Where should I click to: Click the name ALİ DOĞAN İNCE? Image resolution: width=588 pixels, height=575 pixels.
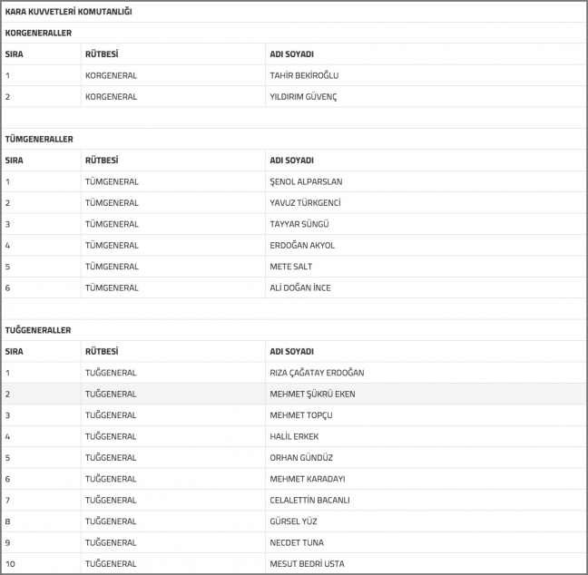[x=300, y=288]
